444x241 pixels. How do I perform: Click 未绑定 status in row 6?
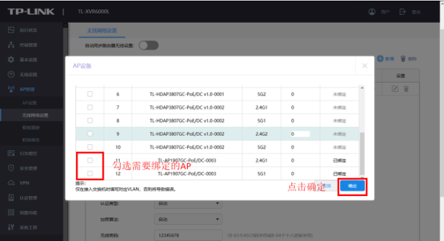(x=340, y=94)
